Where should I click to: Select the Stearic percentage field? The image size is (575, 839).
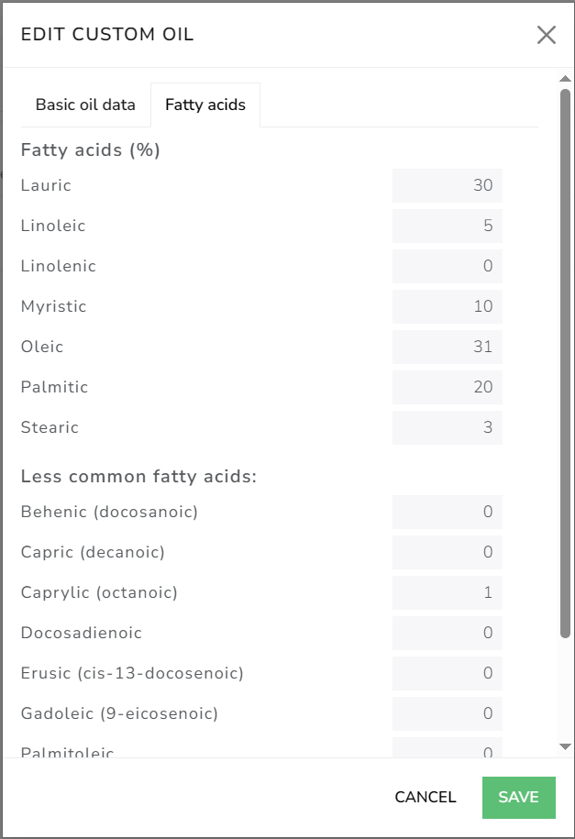coord(447,427)
